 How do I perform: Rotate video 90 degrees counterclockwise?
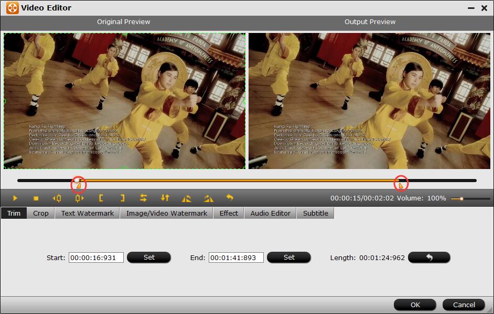pyautogui.click(x=187, y=198)
